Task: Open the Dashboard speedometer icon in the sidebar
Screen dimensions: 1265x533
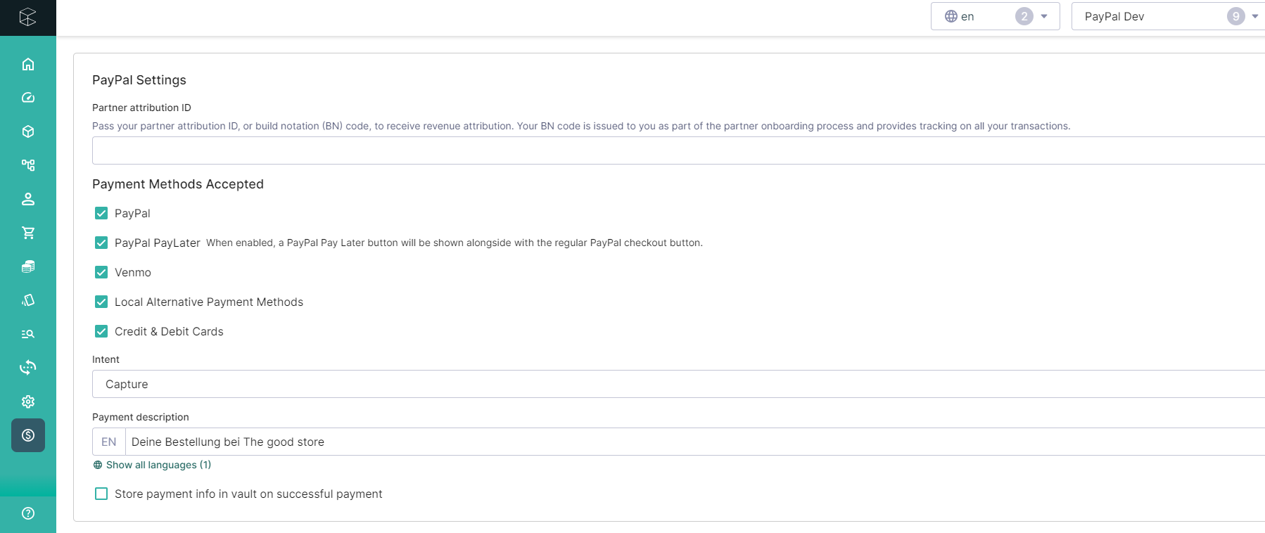Action: (28, 98)
